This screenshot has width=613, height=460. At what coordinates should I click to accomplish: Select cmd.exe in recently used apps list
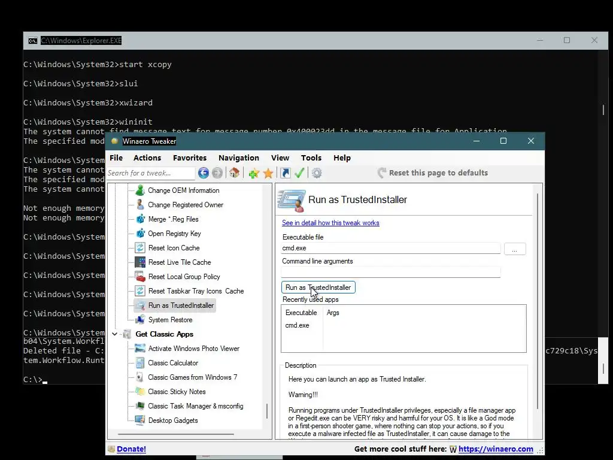click(x=297, y=325)
